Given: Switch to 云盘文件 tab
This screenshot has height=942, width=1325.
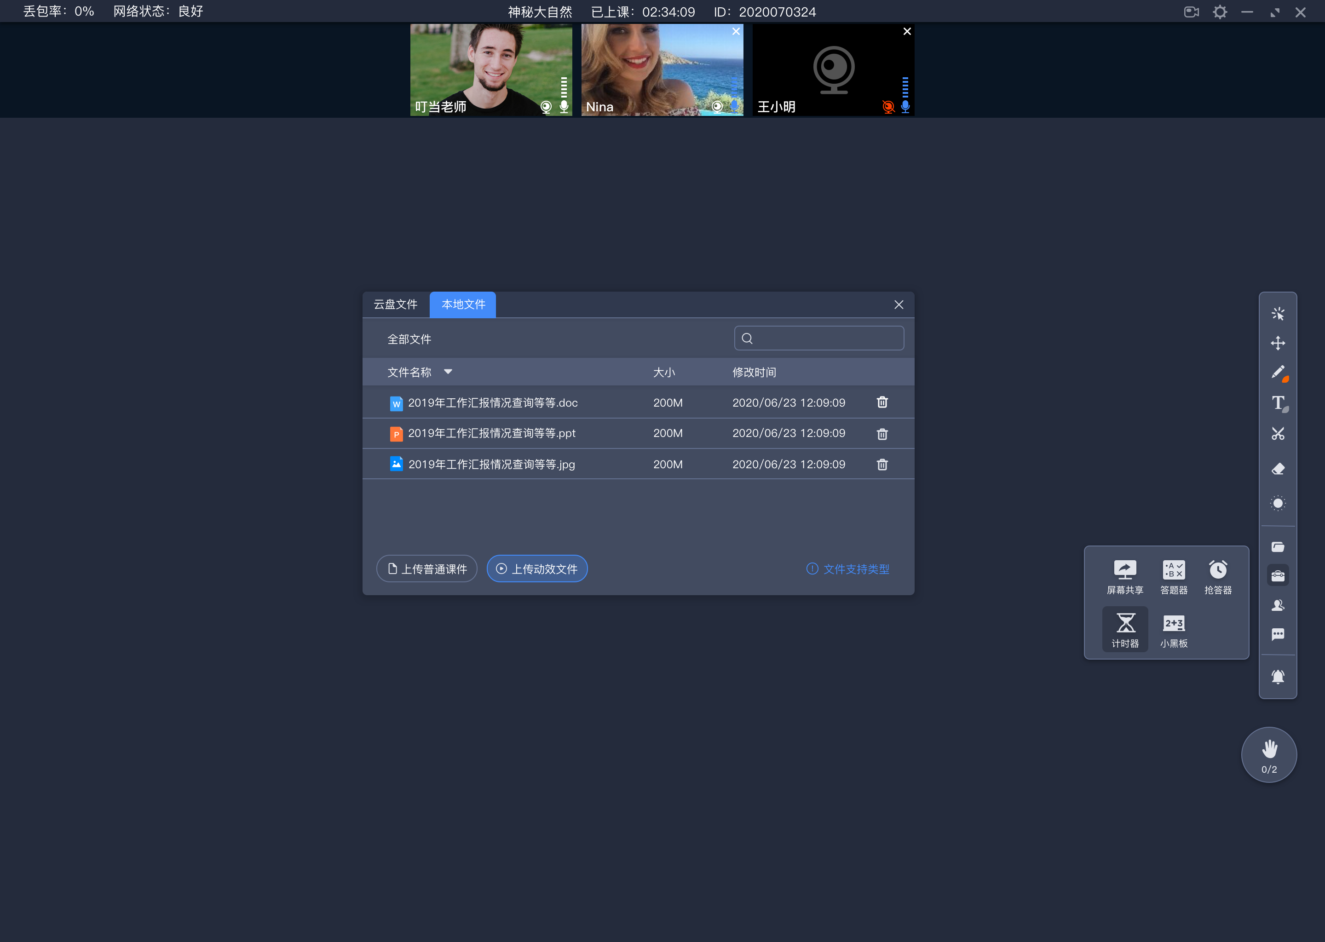Looking at the screenshot, I should tap(396, 304).
